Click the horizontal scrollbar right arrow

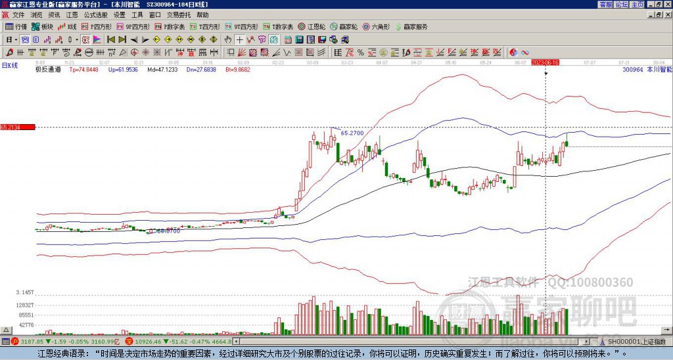(587, 342)
